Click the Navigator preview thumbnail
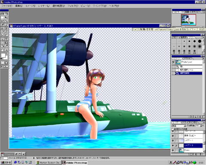Viewport: 206px width, 165px height. tap(188, 20)
